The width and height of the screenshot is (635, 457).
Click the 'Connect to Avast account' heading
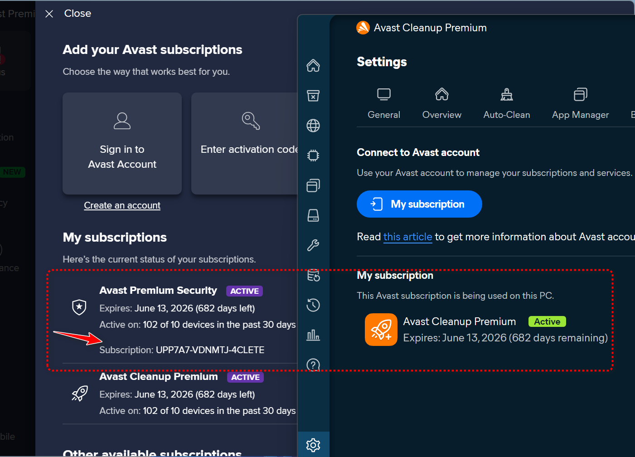point(418,152)
